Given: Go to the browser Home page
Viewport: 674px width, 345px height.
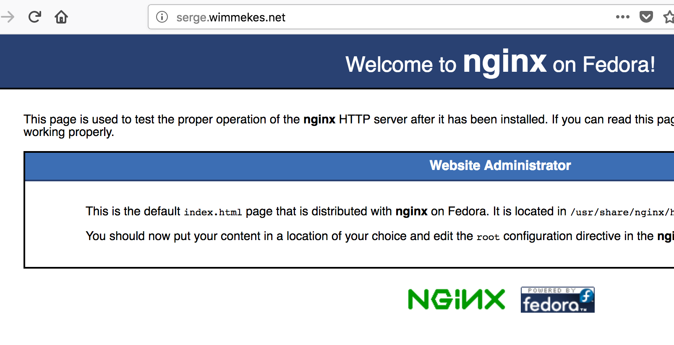Looking at the screenshot, I should click(61, 17).
